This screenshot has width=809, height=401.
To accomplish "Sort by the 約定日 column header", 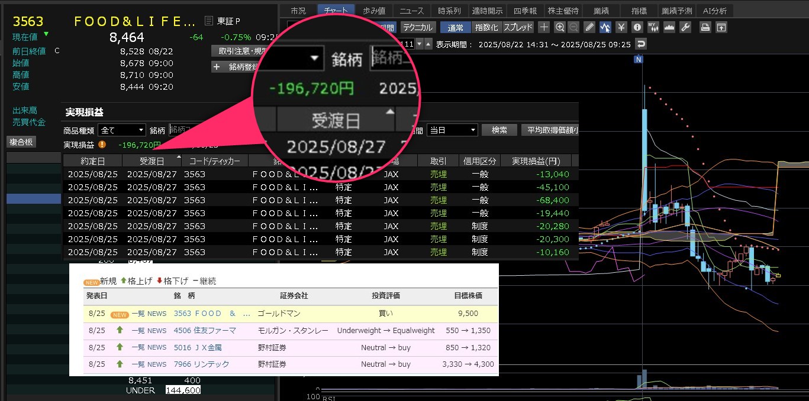I will (92, 161).
